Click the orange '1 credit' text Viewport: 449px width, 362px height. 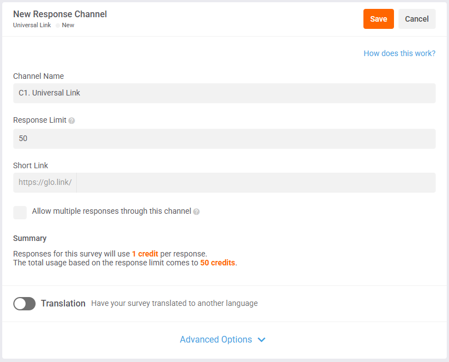coord(145,254)
